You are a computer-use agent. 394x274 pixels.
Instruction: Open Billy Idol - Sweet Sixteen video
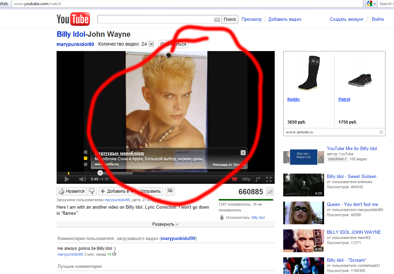pos(351,176)
